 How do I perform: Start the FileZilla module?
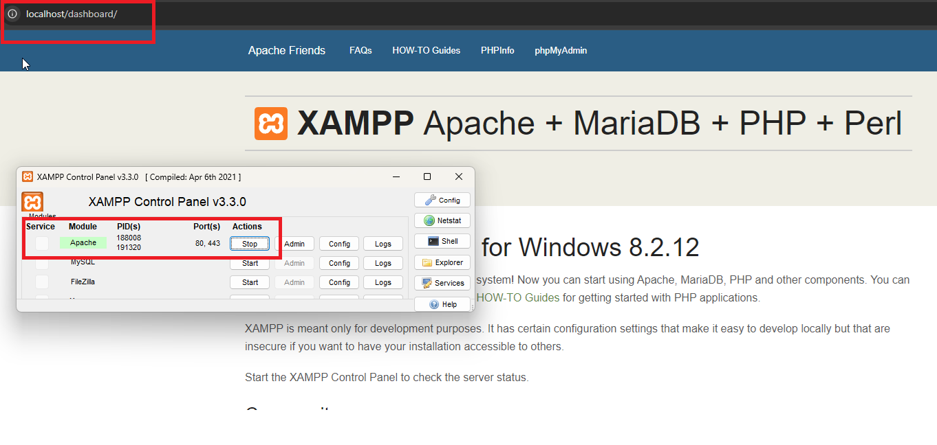(250, 282)
